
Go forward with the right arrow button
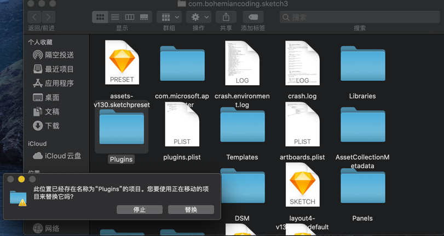(48, 17)
